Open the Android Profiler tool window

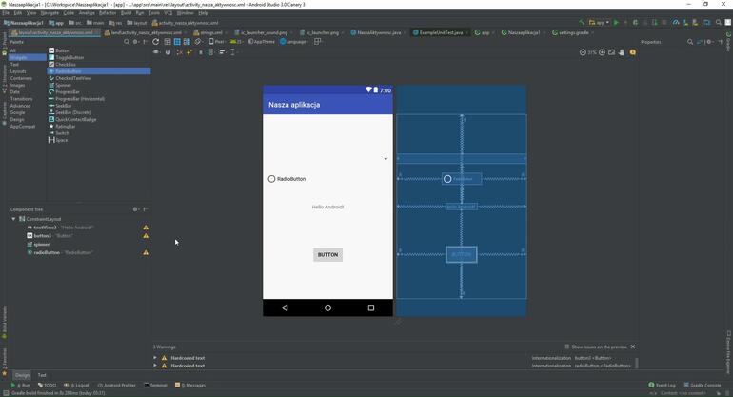tap(116, 386)
